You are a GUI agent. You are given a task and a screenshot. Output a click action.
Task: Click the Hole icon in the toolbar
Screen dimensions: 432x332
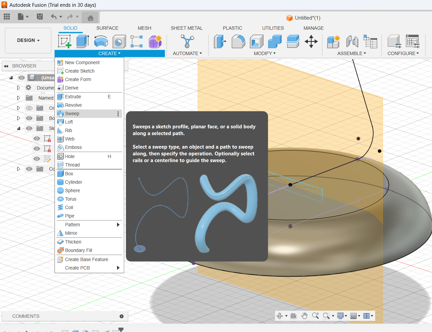[x=119, y=42]
